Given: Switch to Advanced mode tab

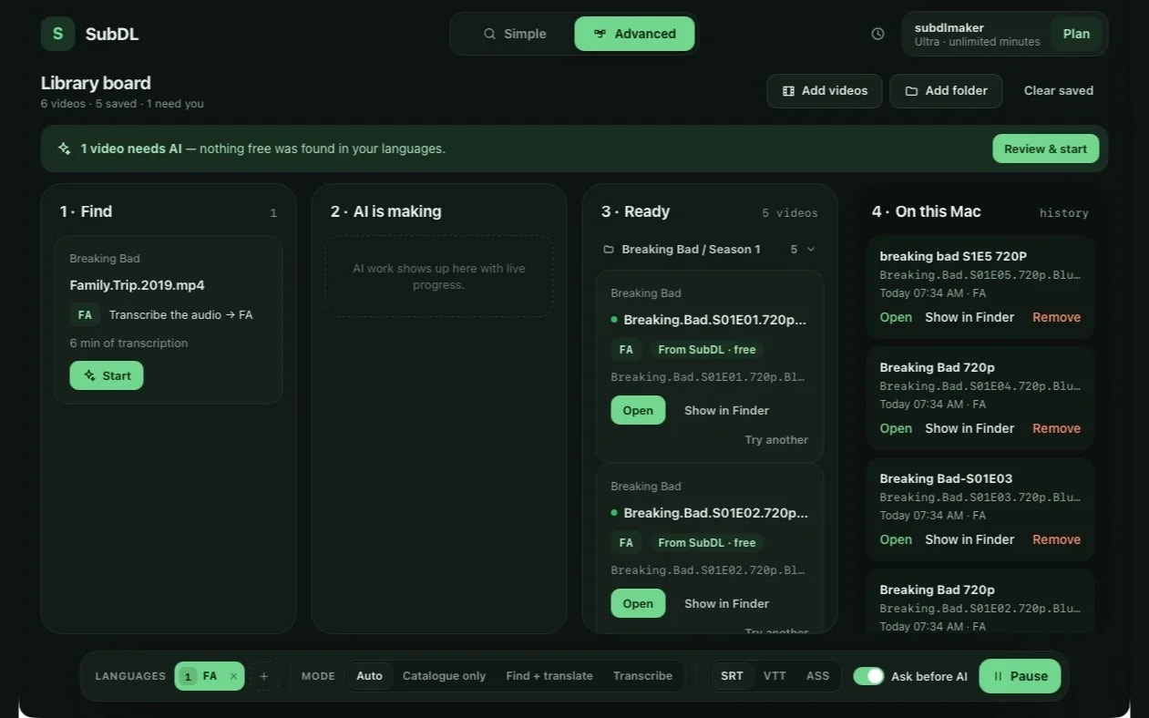Looking at the screenshot, I should tap(634, 34).
